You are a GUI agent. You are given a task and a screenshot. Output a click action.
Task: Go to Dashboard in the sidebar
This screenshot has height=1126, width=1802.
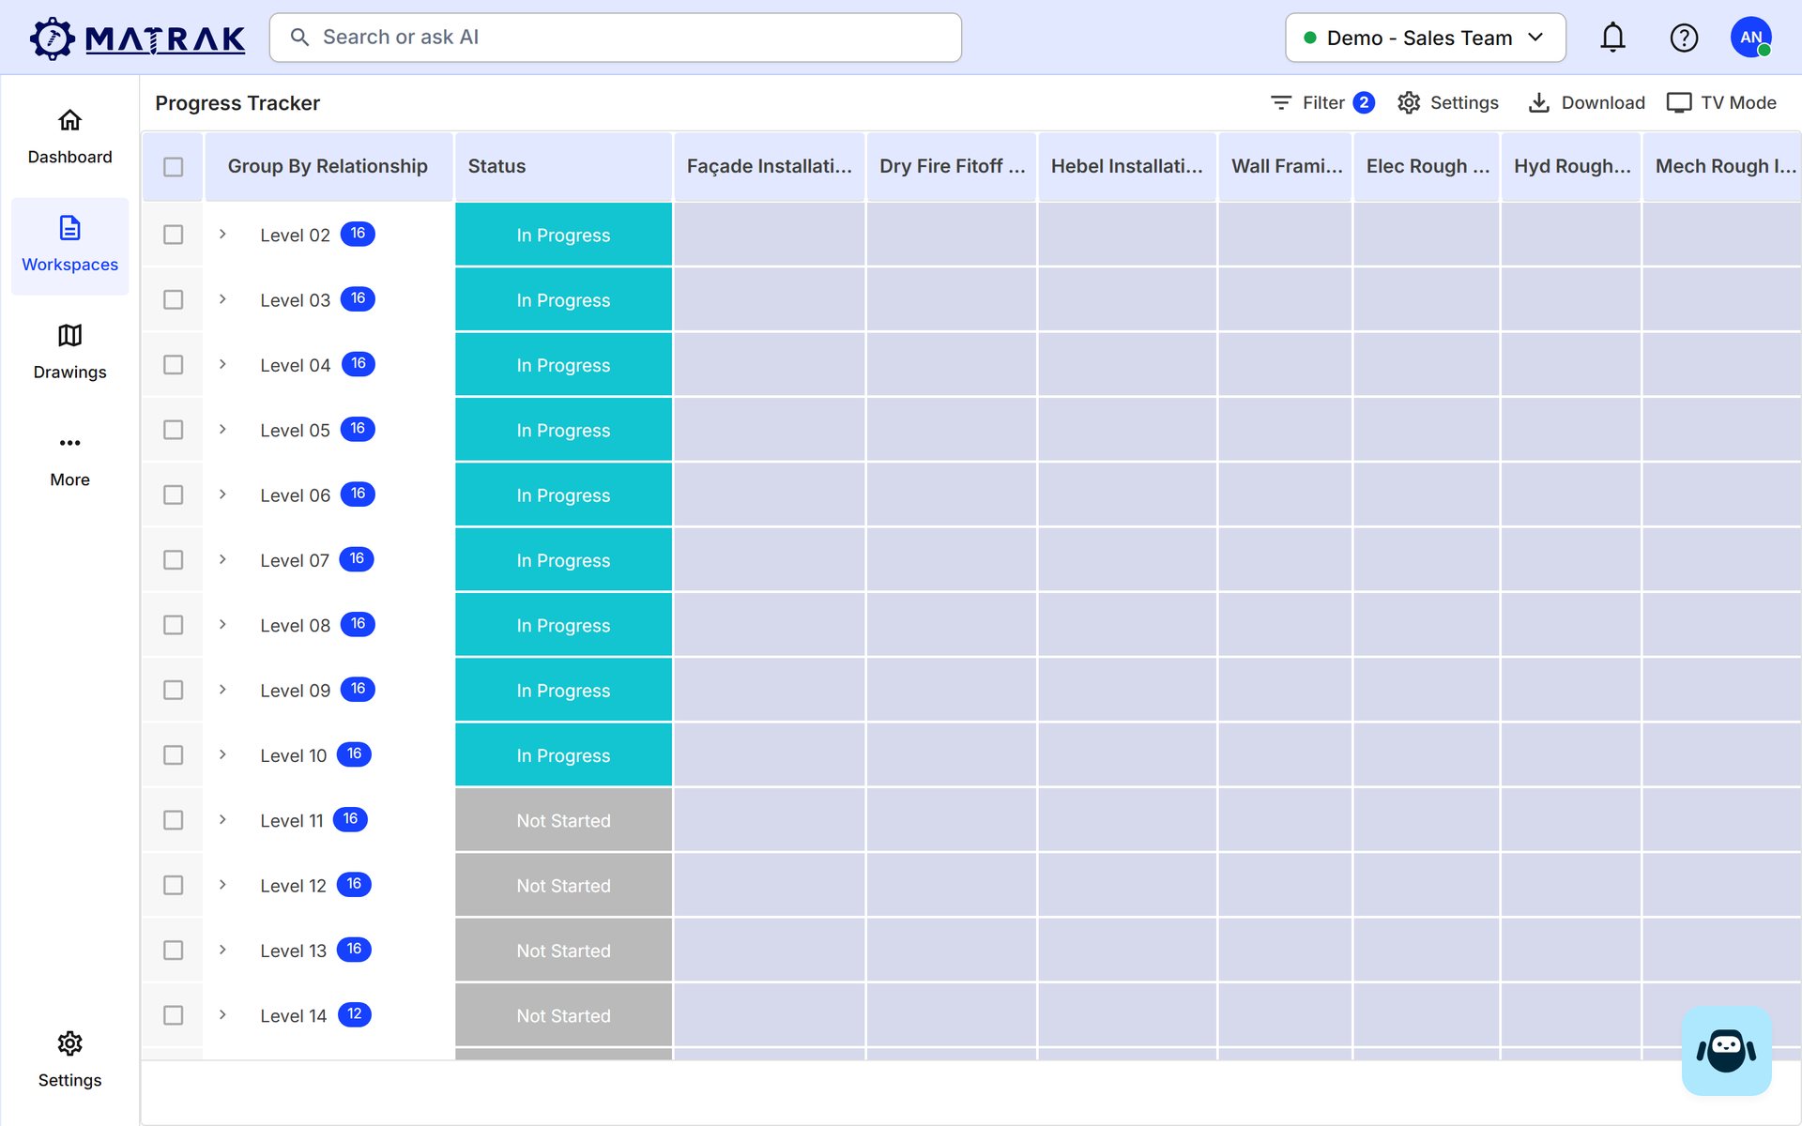[69, 137]
